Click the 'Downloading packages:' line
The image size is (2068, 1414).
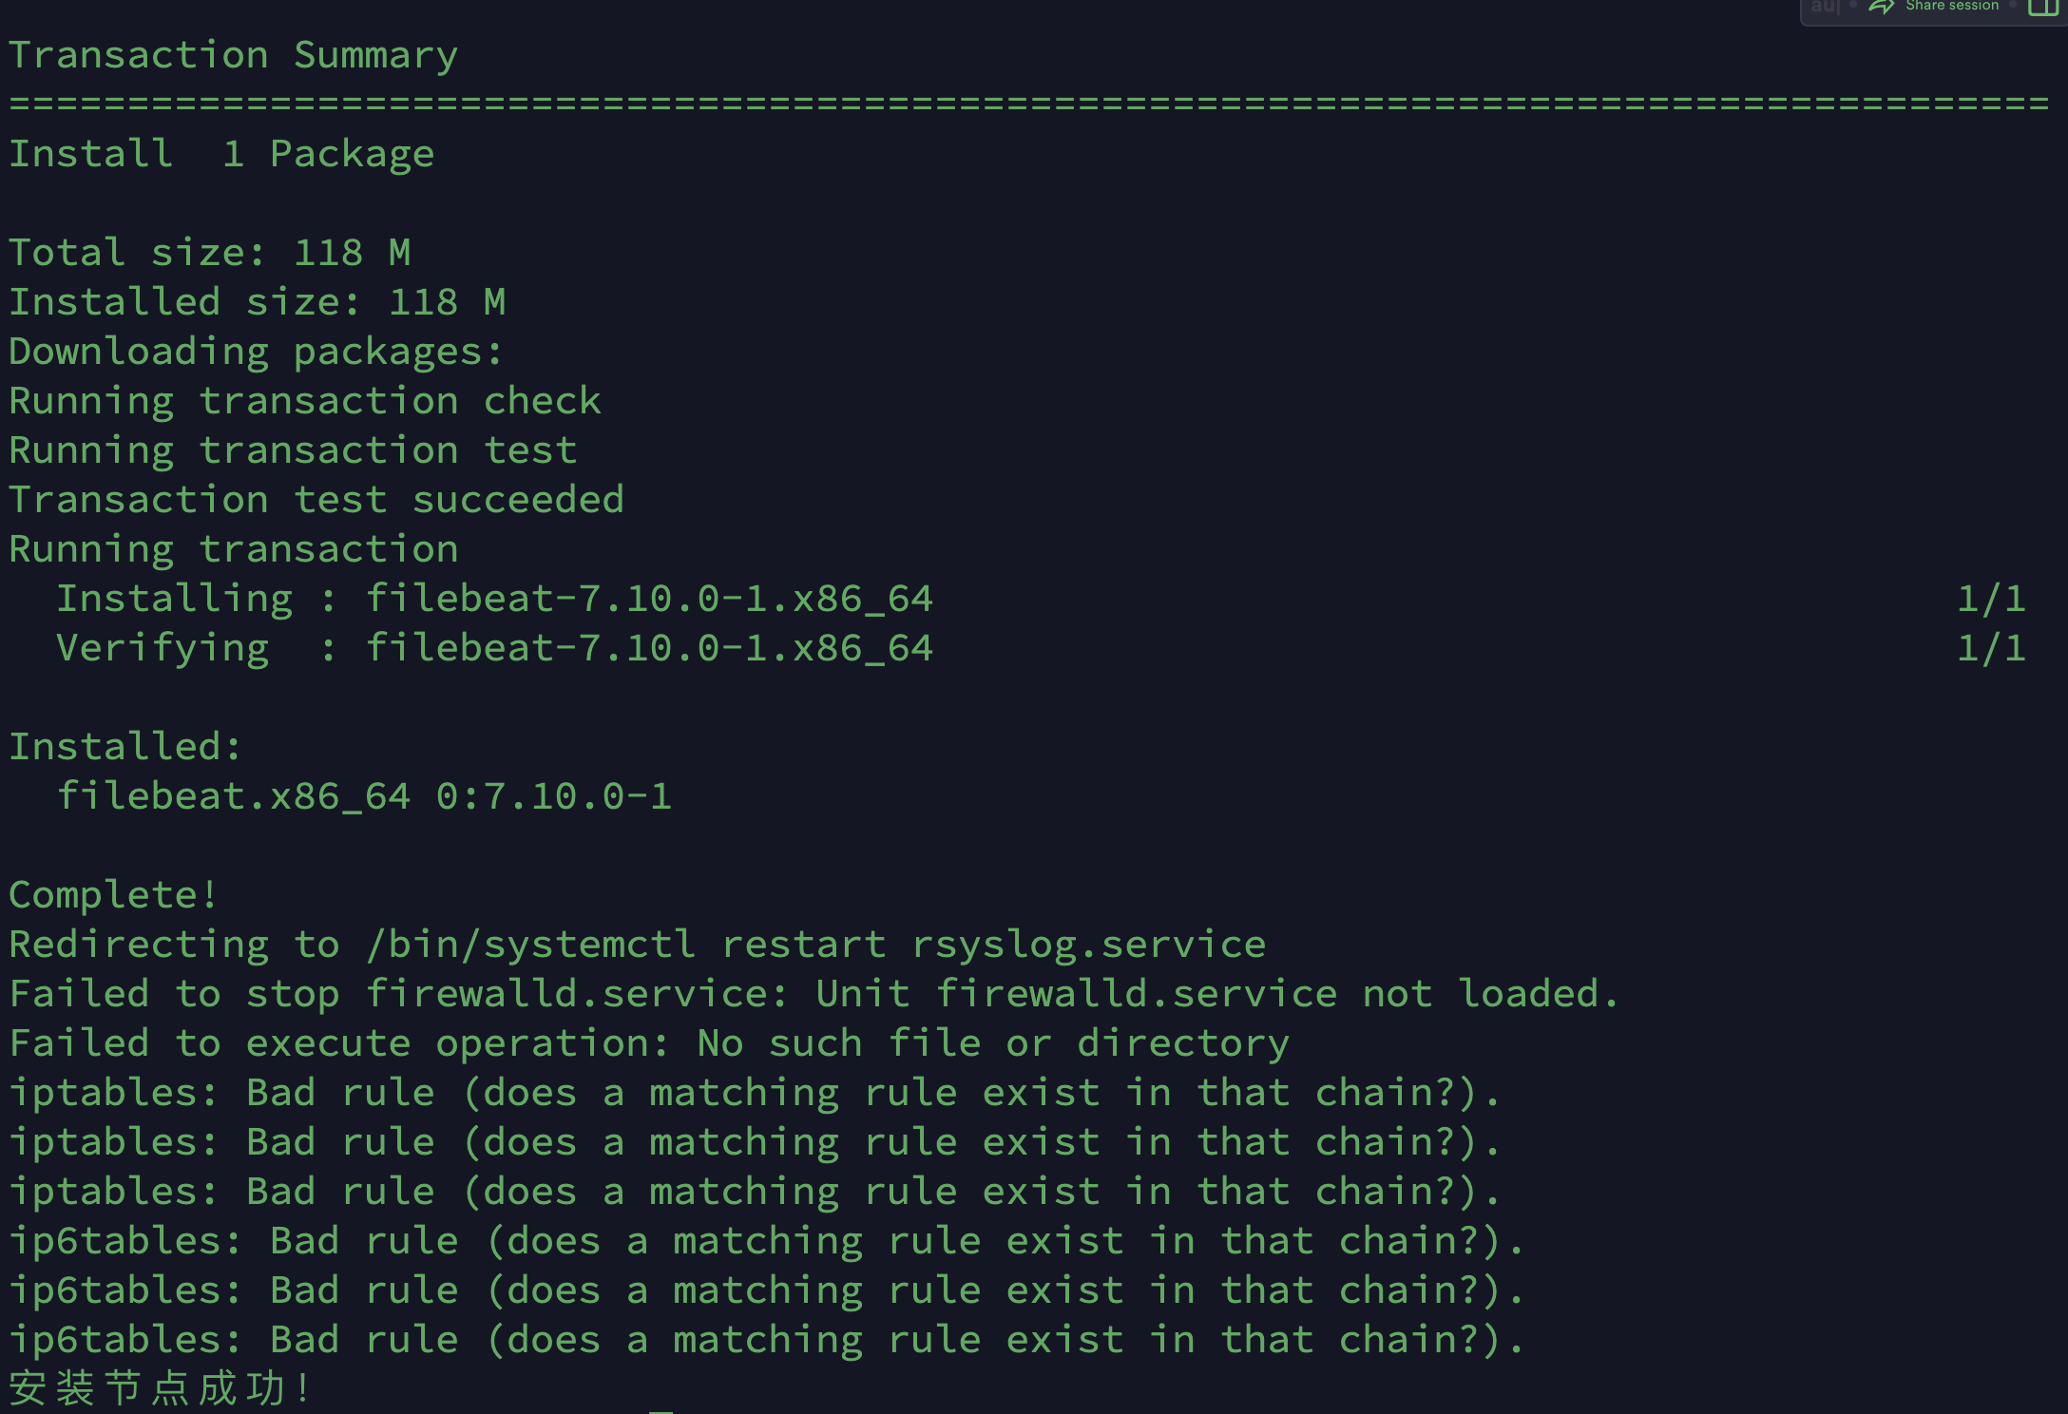[256, 352]
